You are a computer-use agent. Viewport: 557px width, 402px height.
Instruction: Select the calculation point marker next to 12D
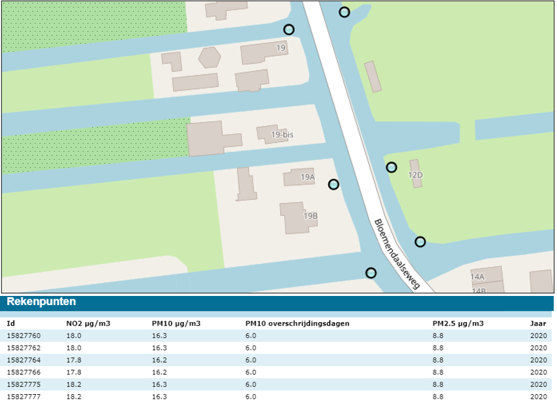[x=392, y=167]
